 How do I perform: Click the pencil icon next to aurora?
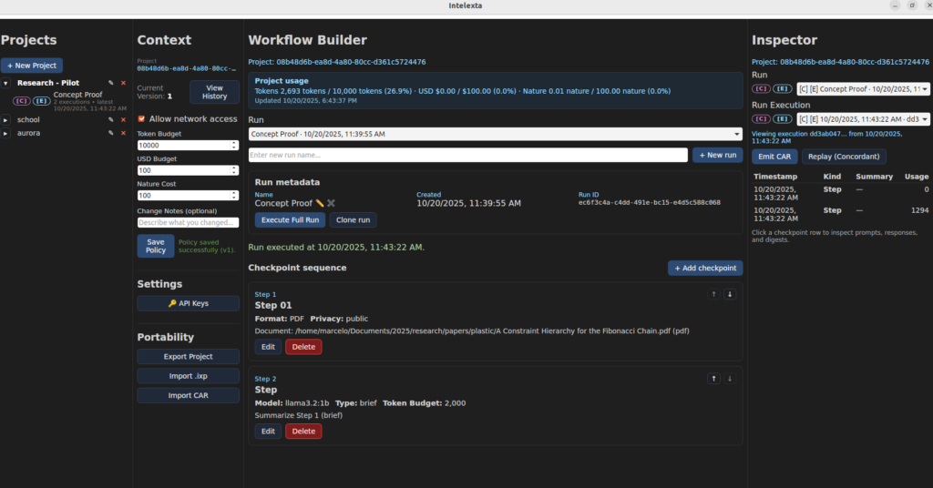(111, 133)
